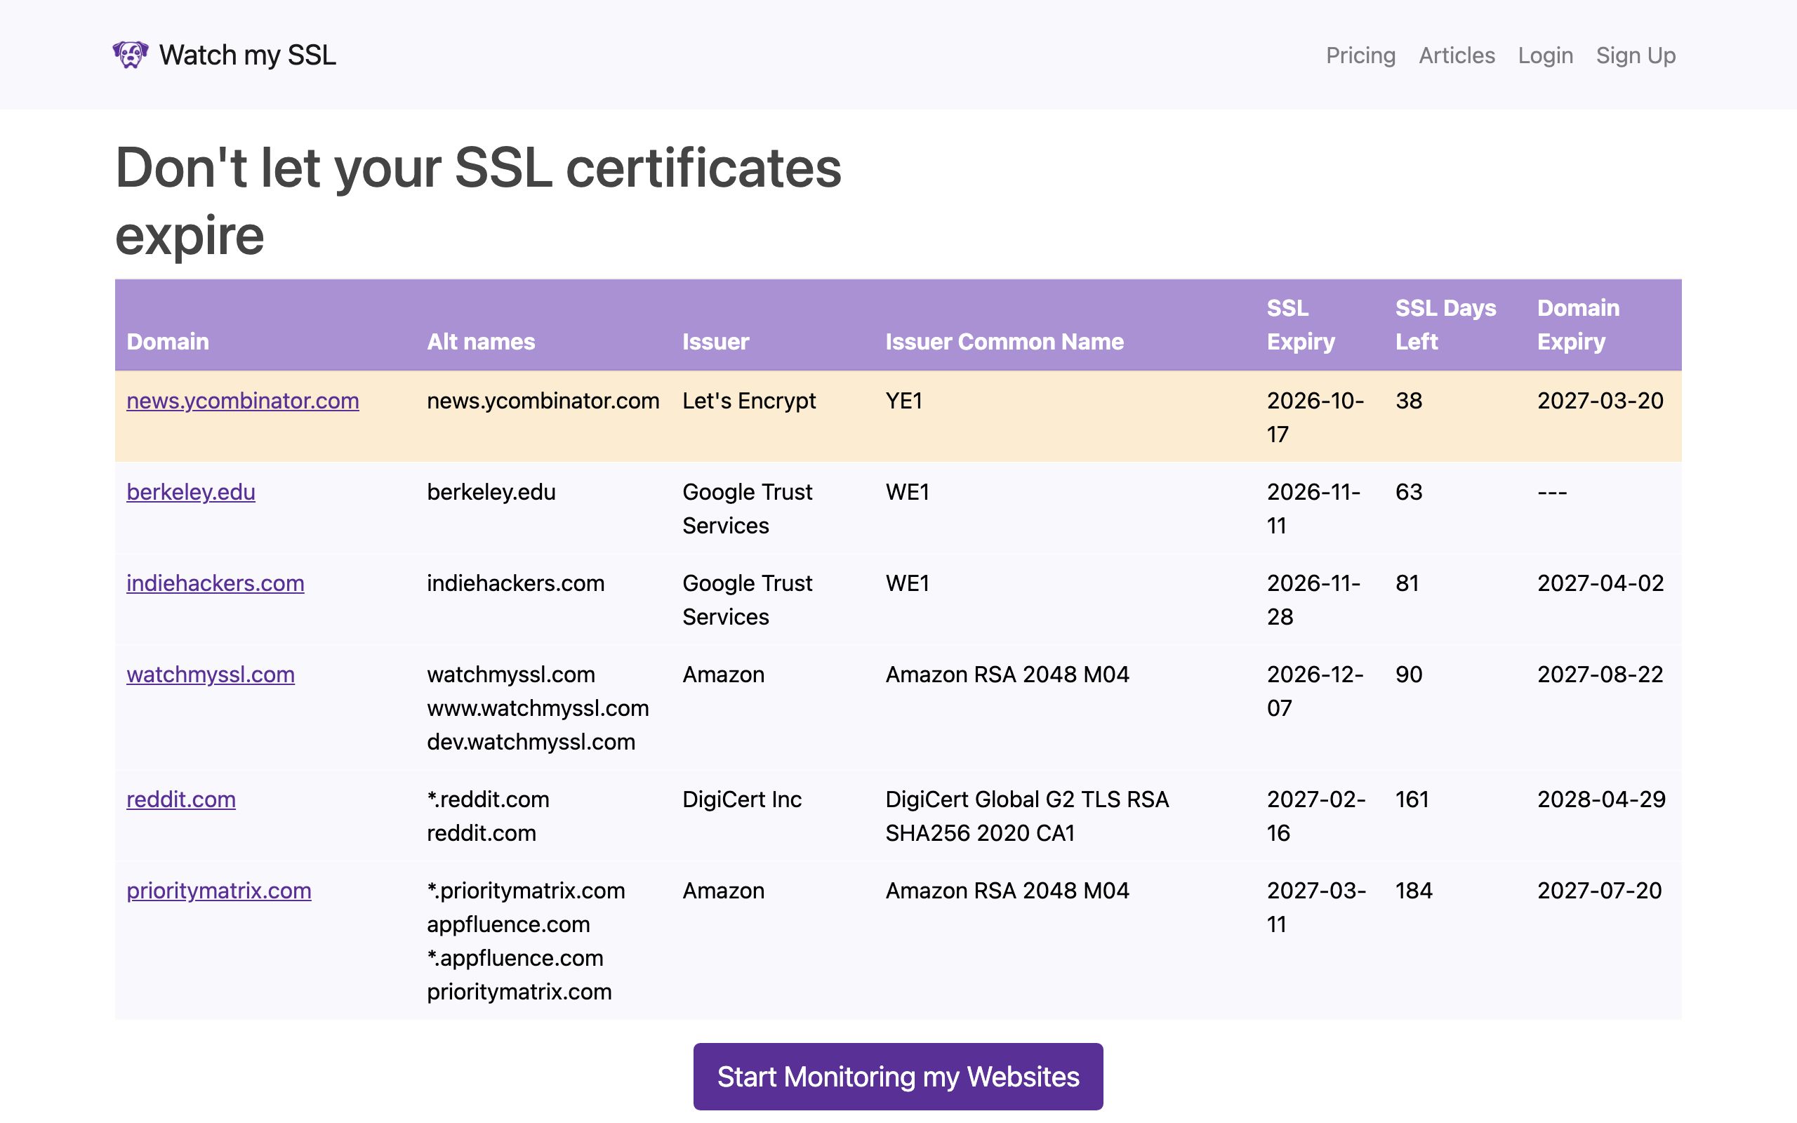Screen dimensions: 1797x1123
Task: Select the dev.watchmyssl.com alt name
Action: (531, 742)
